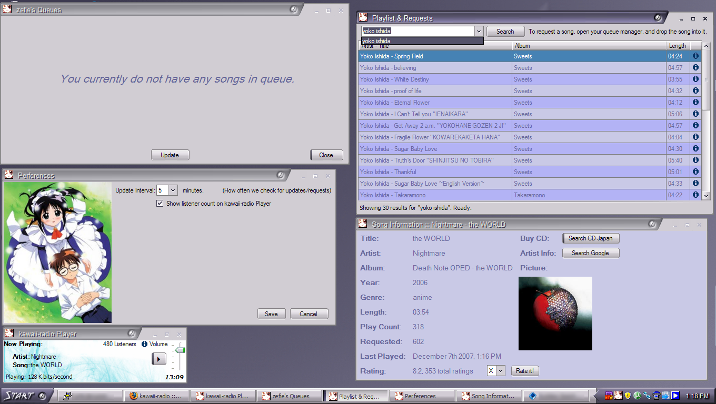Screen dimensions: 716x404
Task: Click Firefox icon on the kawaii-radio taskbar button
Action: 134,396
